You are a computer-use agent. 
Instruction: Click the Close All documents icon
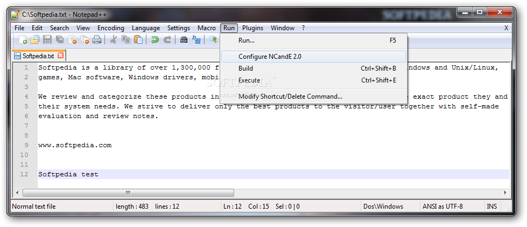(x=85, y=40)
